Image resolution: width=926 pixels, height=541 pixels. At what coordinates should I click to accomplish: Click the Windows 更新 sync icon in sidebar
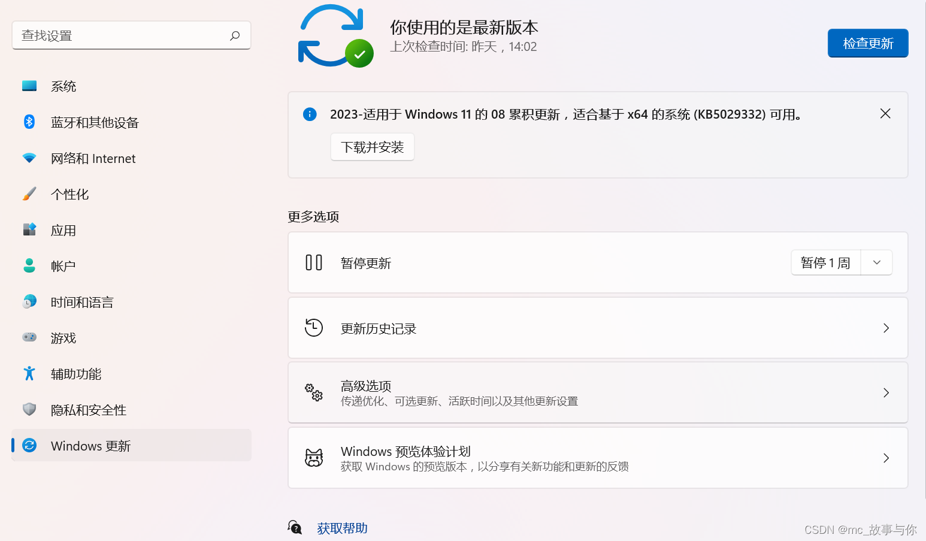(29, 445)
